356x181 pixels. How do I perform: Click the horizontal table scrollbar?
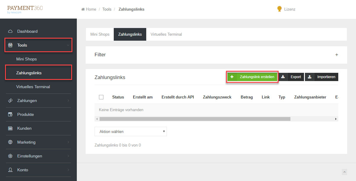click(195, 119)
